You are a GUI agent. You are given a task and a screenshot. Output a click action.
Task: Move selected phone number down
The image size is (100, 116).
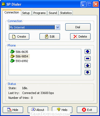pos(88,73)
